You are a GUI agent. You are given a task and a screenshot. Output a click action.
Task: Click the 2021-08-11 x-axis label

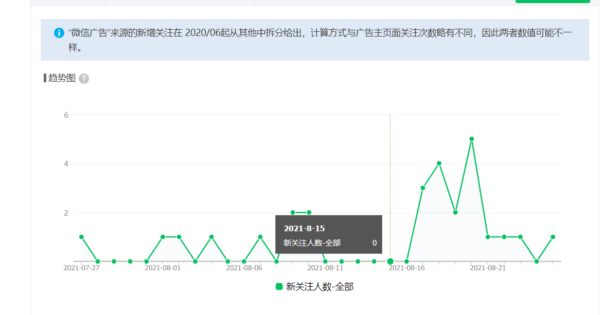(x=325, y=268)
